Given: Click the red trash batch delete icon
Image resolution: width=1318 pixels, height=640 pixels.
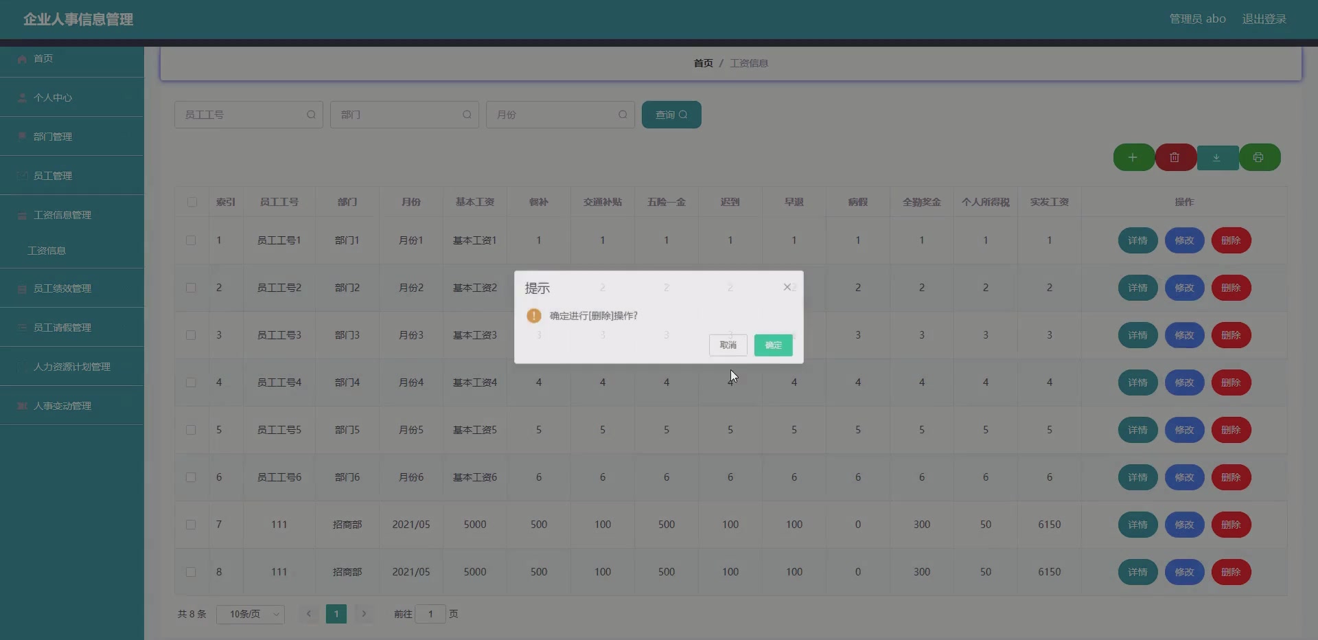Looking at the screenshot, I should coord(1175,157).
